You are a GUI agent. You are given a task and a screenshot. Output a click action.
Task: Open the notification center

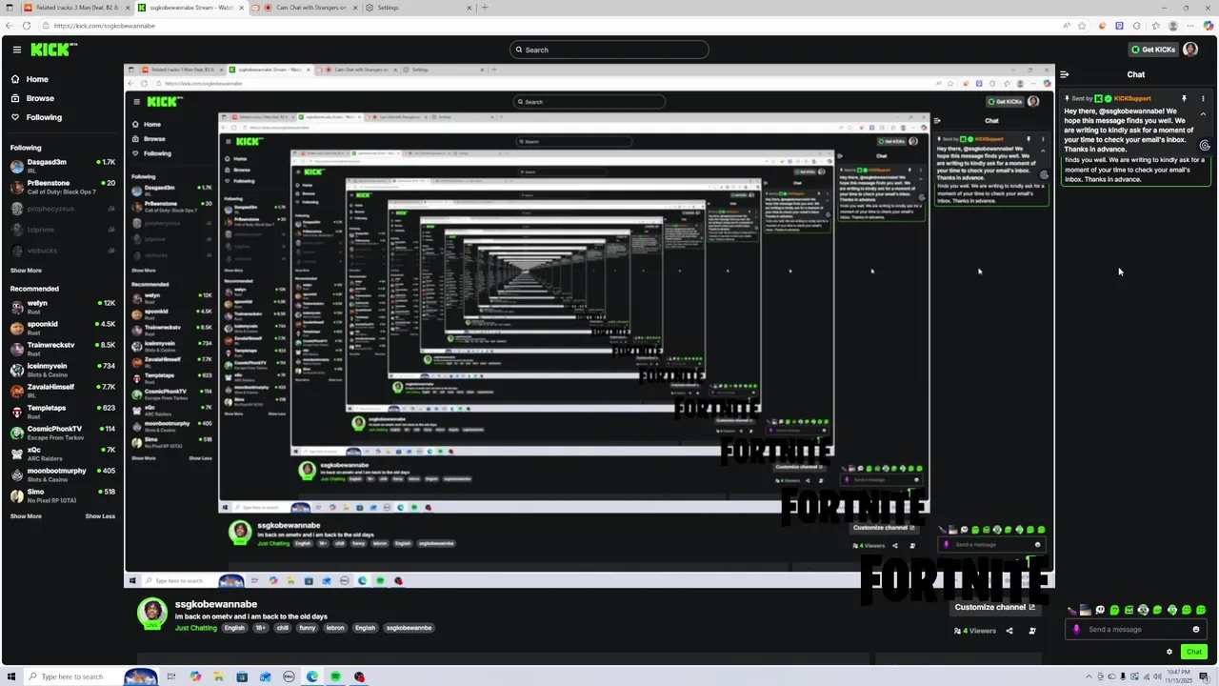(1204, 677)
